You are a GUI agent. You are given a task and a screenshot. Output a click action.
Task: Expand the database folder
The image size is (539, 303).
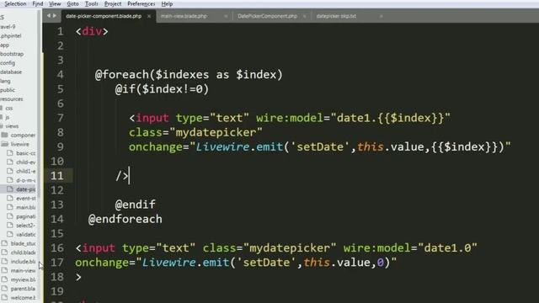11,72
